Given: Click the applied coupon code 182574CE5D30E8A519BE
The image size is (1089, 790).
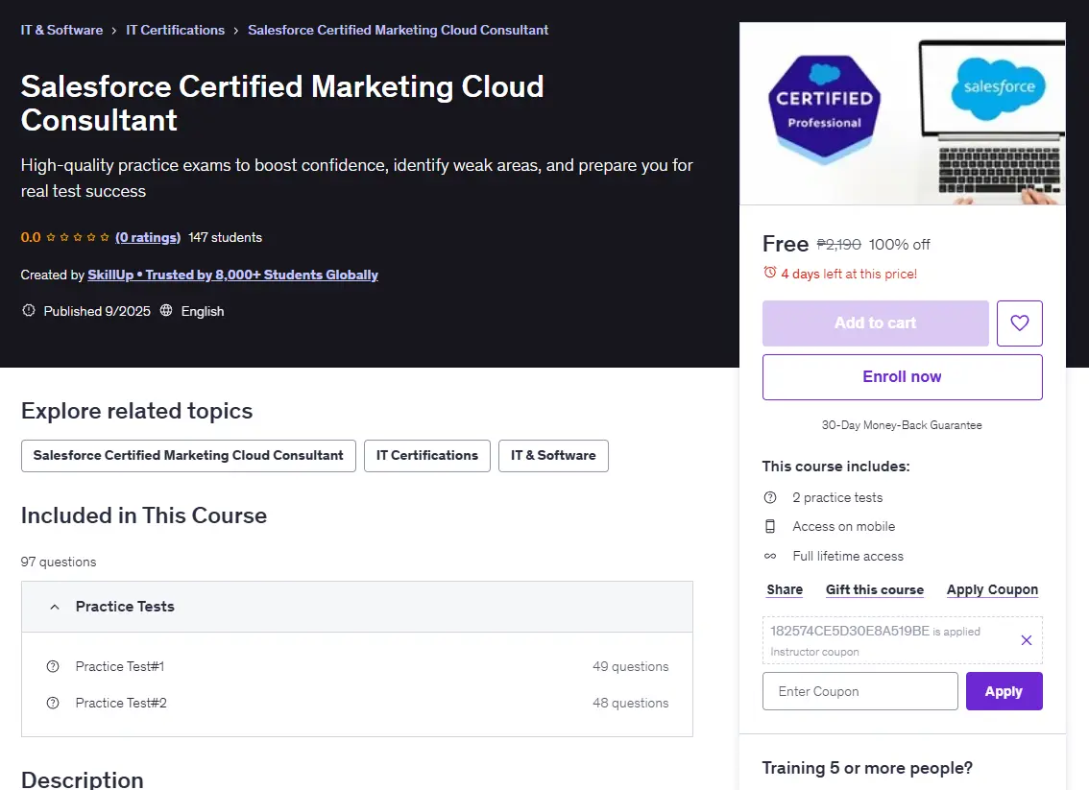Looking at the screenshot, I should tap(849, 631).
